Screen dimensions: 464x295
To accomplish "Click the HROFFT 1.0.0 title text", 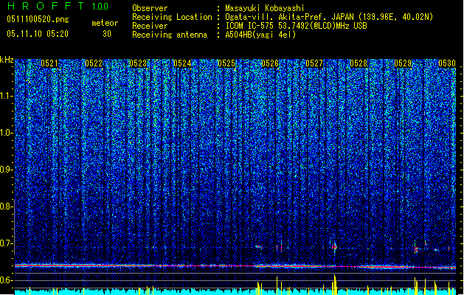I will pyautogui.click(x=58, y=6).
